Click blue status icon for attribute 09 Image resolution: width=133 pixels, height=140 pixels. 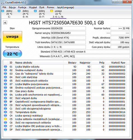[5, 91]
